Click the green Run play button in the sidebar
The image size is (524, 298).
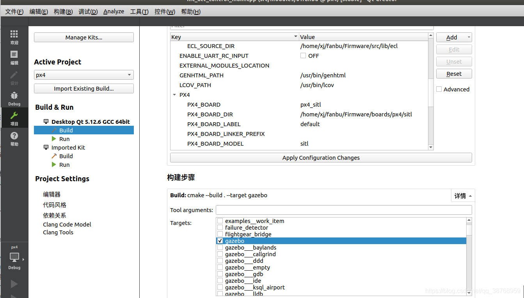click(14, 284)
